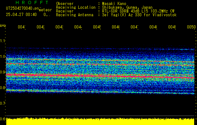Click the 0044 time axis marker

tap(78, 27)
